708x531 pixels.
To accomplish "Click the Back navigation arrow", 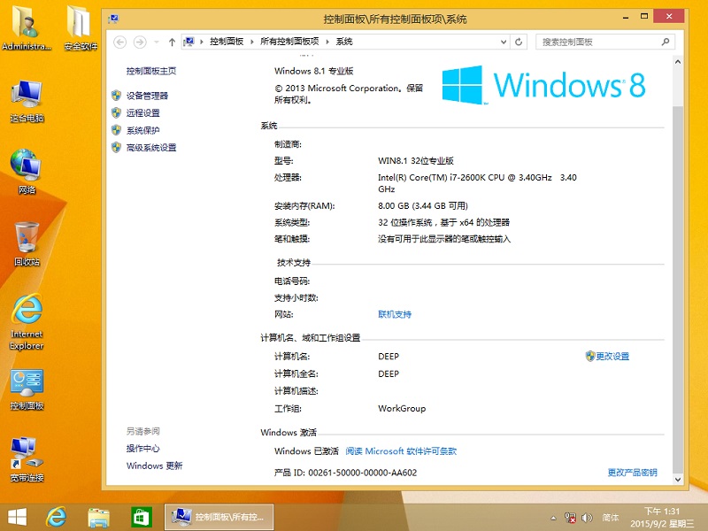I will [119, 42].
